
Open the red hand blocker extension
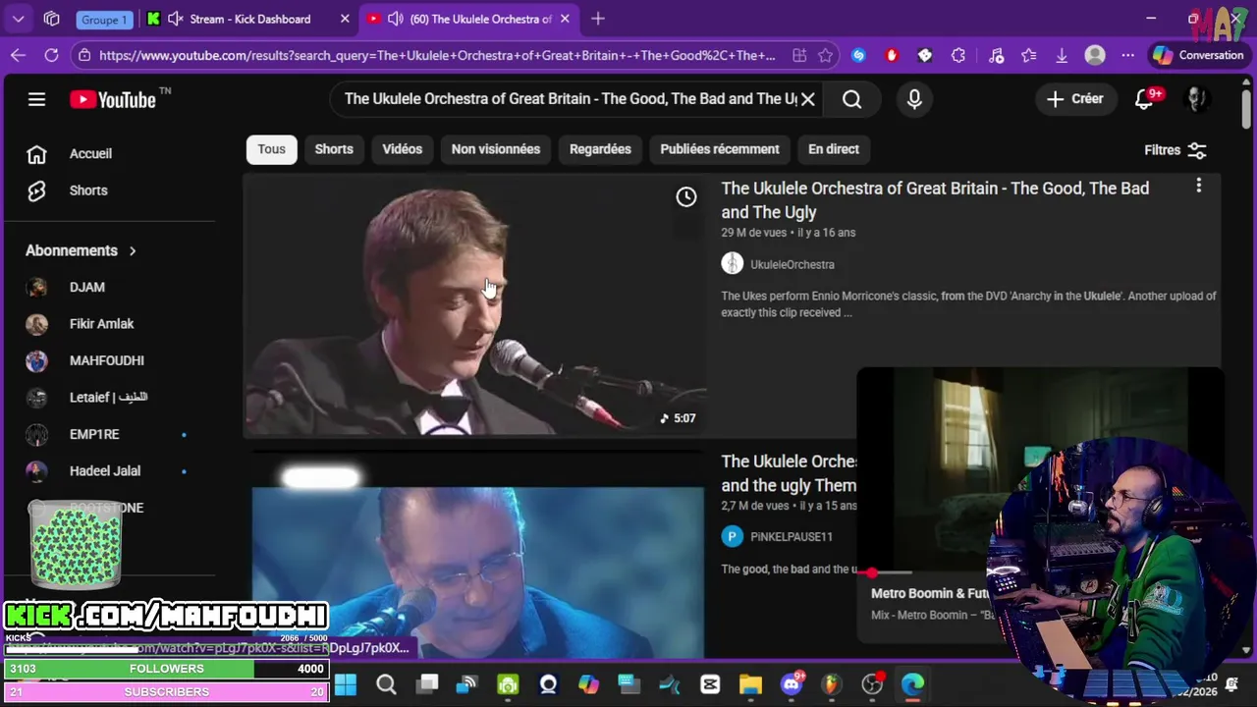click(892, 56)
